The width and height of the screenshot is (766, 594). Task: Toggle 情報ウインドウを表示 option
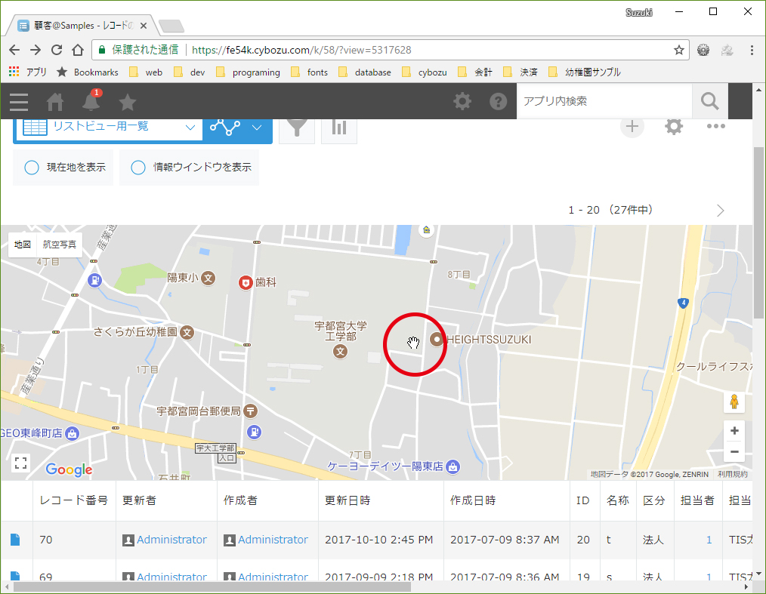pos(189,168)
